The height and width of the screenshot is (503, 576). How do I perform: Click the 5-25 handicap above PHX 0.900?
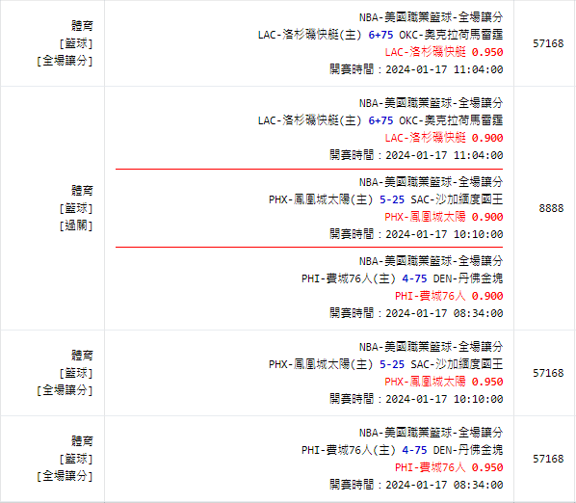pos(392,199)
